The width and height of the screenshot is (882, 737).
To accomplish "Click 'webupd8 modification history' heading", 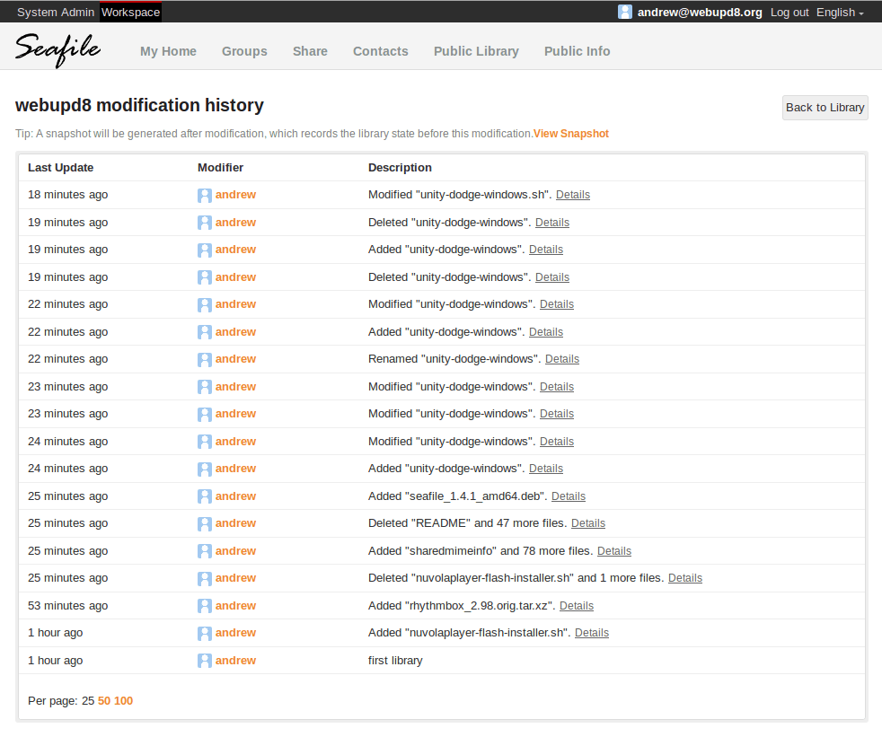I will pyautogui.click(x=139, y=106).
